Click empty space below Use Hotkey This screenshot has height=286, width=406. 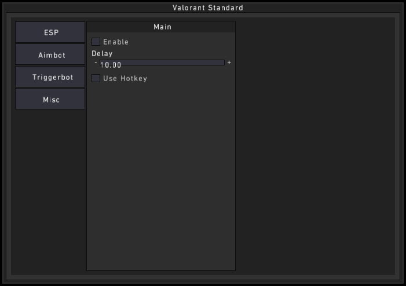click(161, 174)
